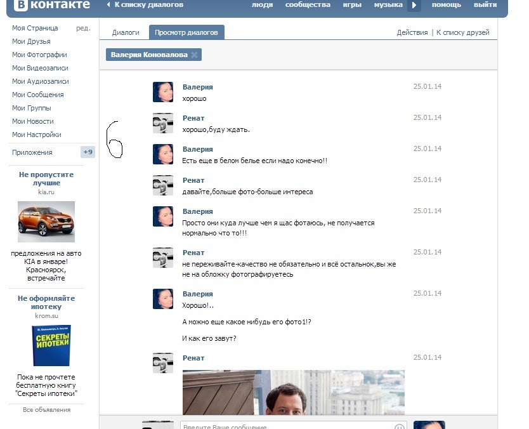Open the smiley emoji picker in message box
This screenshot has width=529, height=429.
400,426
